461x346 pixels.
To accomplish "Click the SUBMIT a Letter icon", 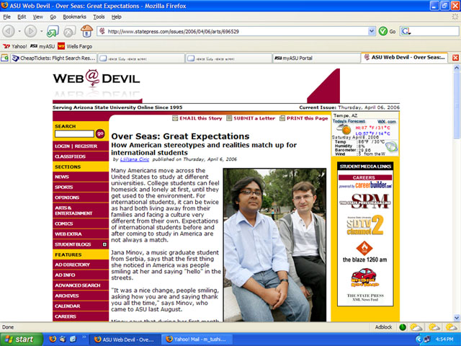I will click(x=229, y=118).
